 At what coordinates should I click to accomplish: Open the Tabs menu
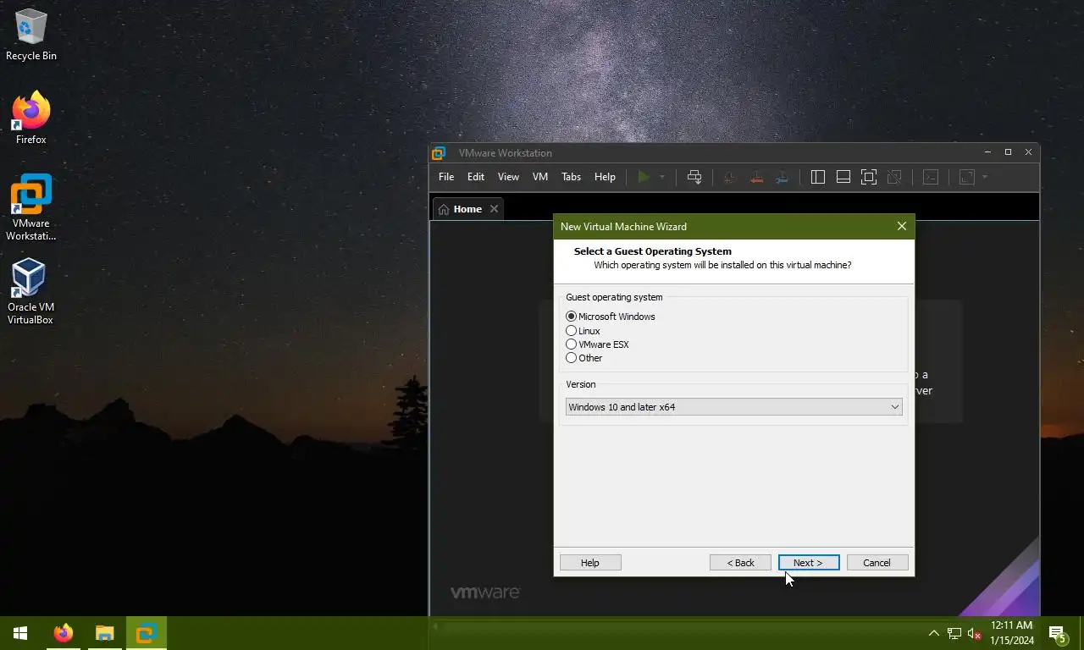572,177
